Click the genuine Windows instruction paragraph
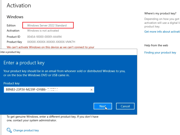This screenshot has height=135, width=180. coord(52,119)
